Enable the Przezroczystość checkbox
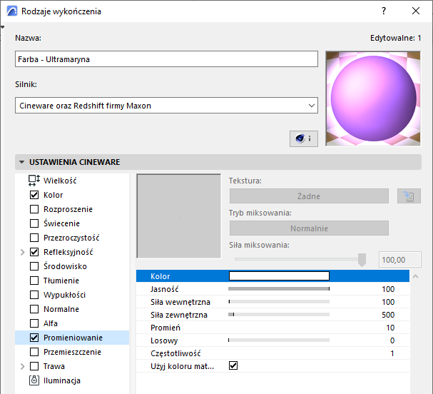The height and width of the screenshot is (394, 433). (x=34, y=238)
